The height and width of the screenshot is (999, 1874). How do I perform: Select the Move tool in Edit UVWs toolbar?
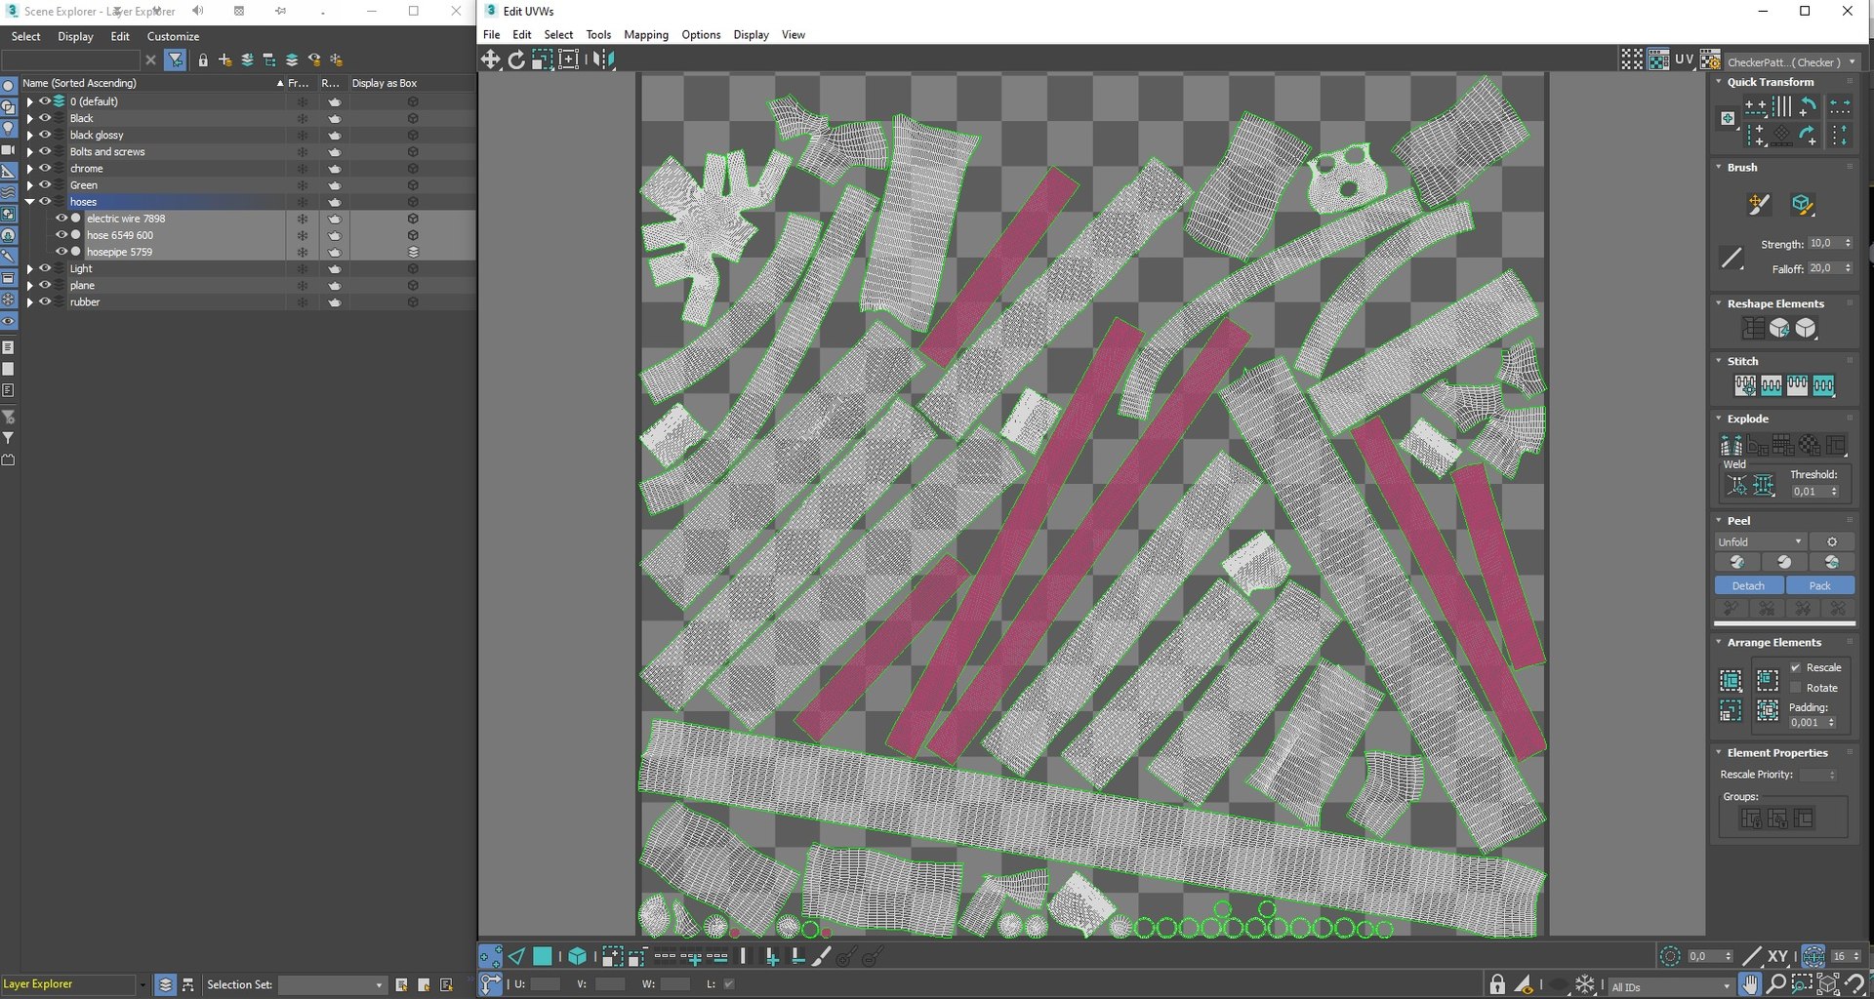(x=490, y=60)
